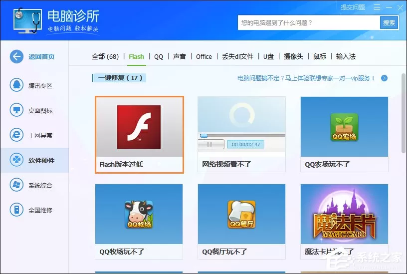Viewport: 407px width, 274px height.
Task: Select the 桌面图标 monitor icon
Action: [x=16, y=110]
